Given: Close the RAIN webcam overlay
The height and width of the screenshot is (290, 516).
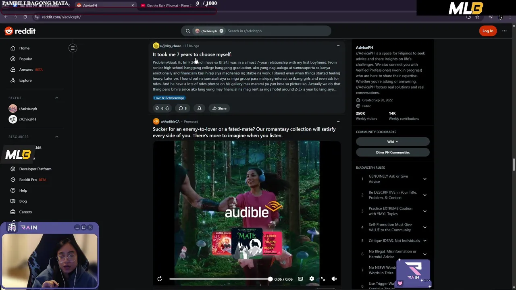Looking at the screenshot, I should 90,228.
